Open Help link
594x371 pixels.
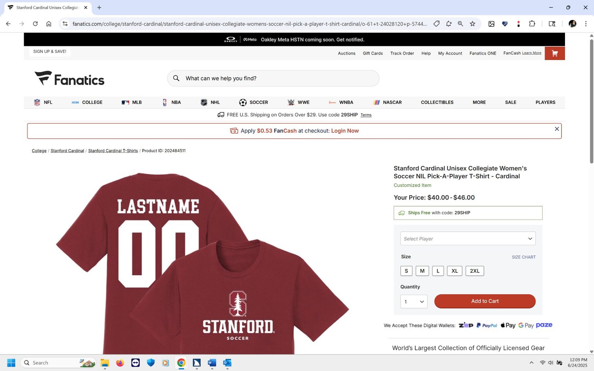click(x=426, y=53)
